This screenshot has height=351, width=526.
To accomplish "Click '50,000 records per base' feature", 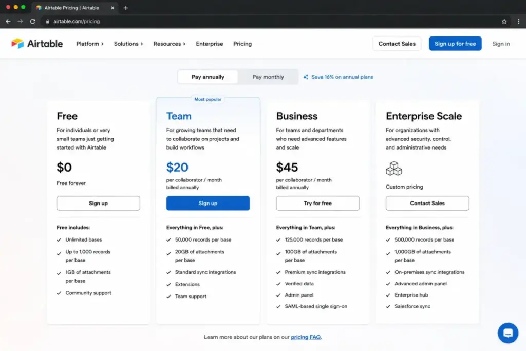I will click(203, 240).
